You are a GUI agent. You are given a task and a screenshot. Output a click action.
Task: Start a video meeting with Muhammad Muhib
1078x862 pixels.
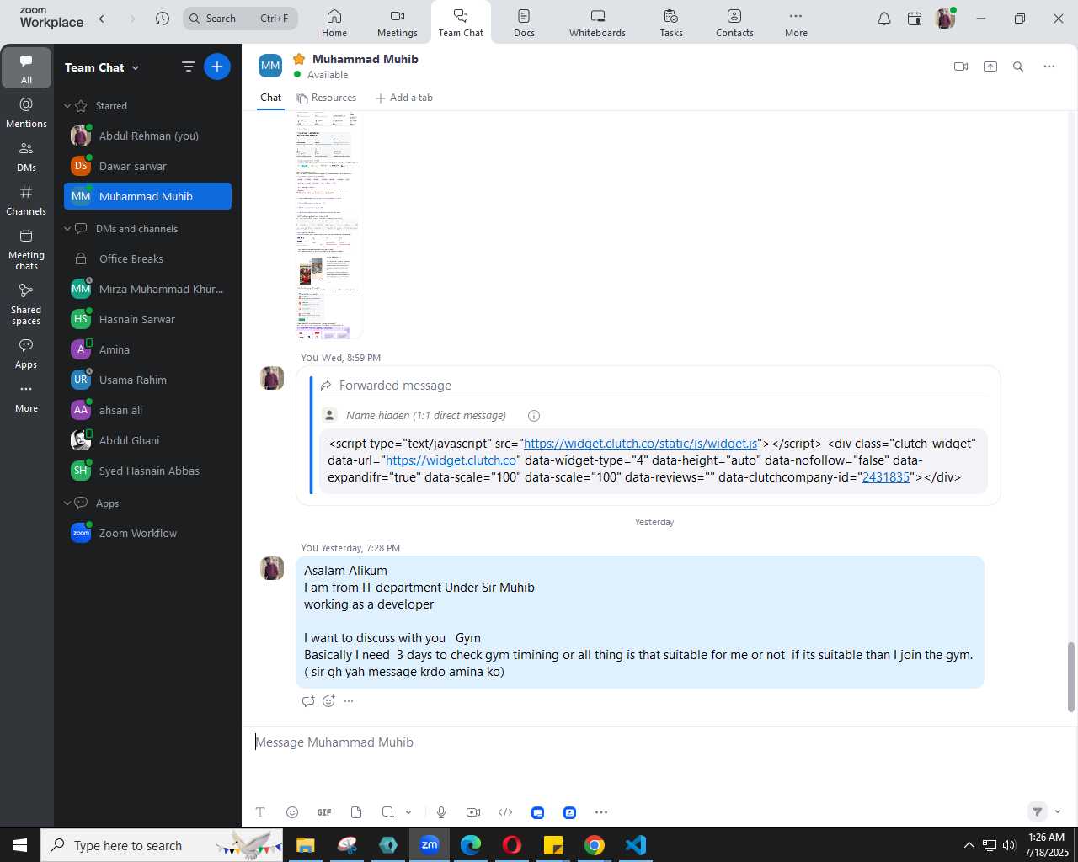click(x=960, y=67)
